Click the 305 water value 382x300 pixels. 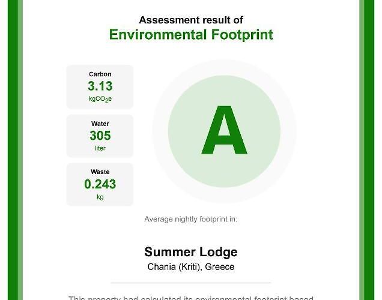coord(100,136)
